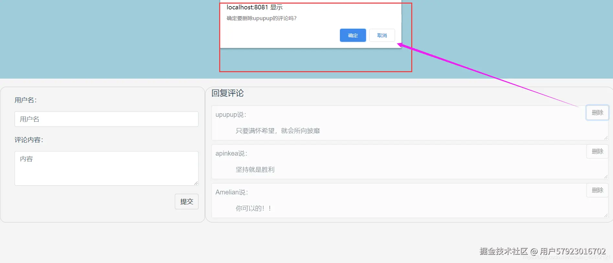Select the comment '你可以的！！'
The image size is (613, 263).
[x=254, y=208]
